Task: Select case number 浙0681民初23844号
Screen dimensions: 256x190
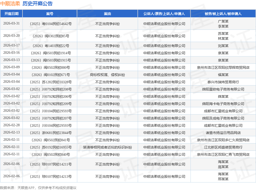Action: tap(51, 133)
